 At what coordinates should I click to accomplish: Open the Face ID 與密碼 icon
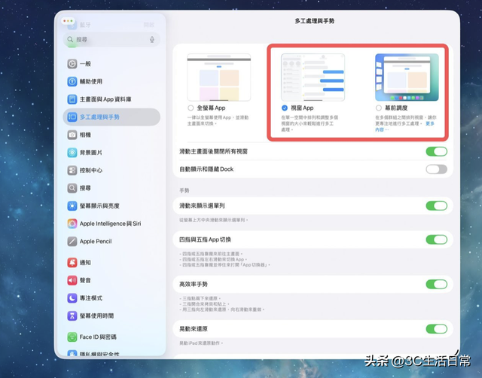[x=72, y=337]
